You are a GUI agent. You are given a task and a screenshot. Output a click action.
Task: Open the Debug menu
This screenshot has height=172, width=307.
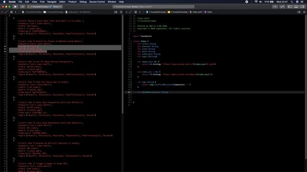83,2
